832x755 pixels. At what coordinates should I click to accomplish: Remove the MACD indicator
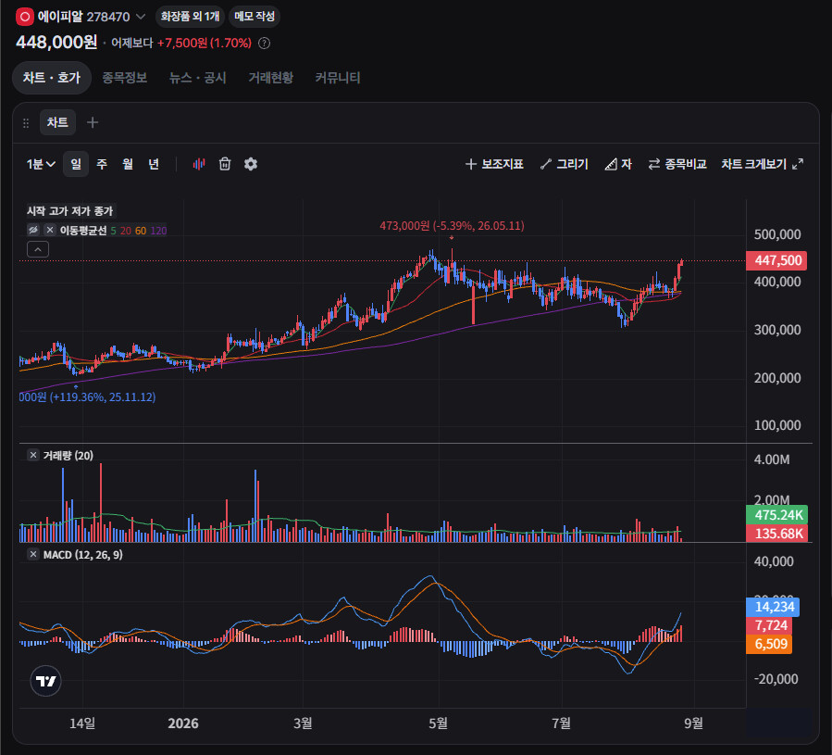click(33, 554)
